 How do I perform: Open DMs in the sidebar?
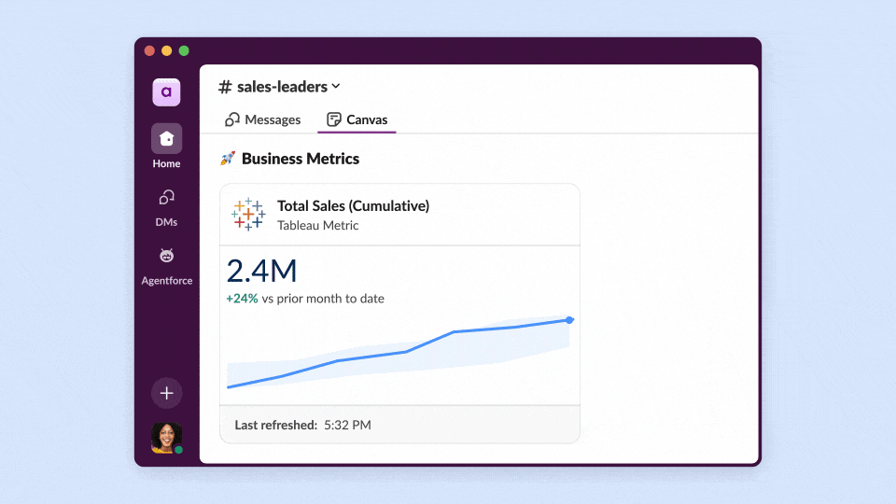point(166,198)
